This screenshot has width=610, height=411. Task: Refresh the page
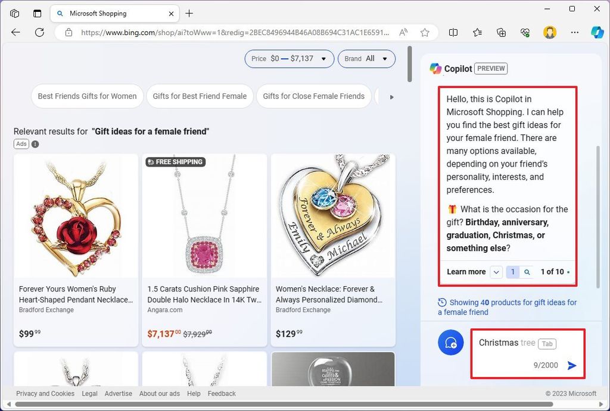[x=39, y=32]
